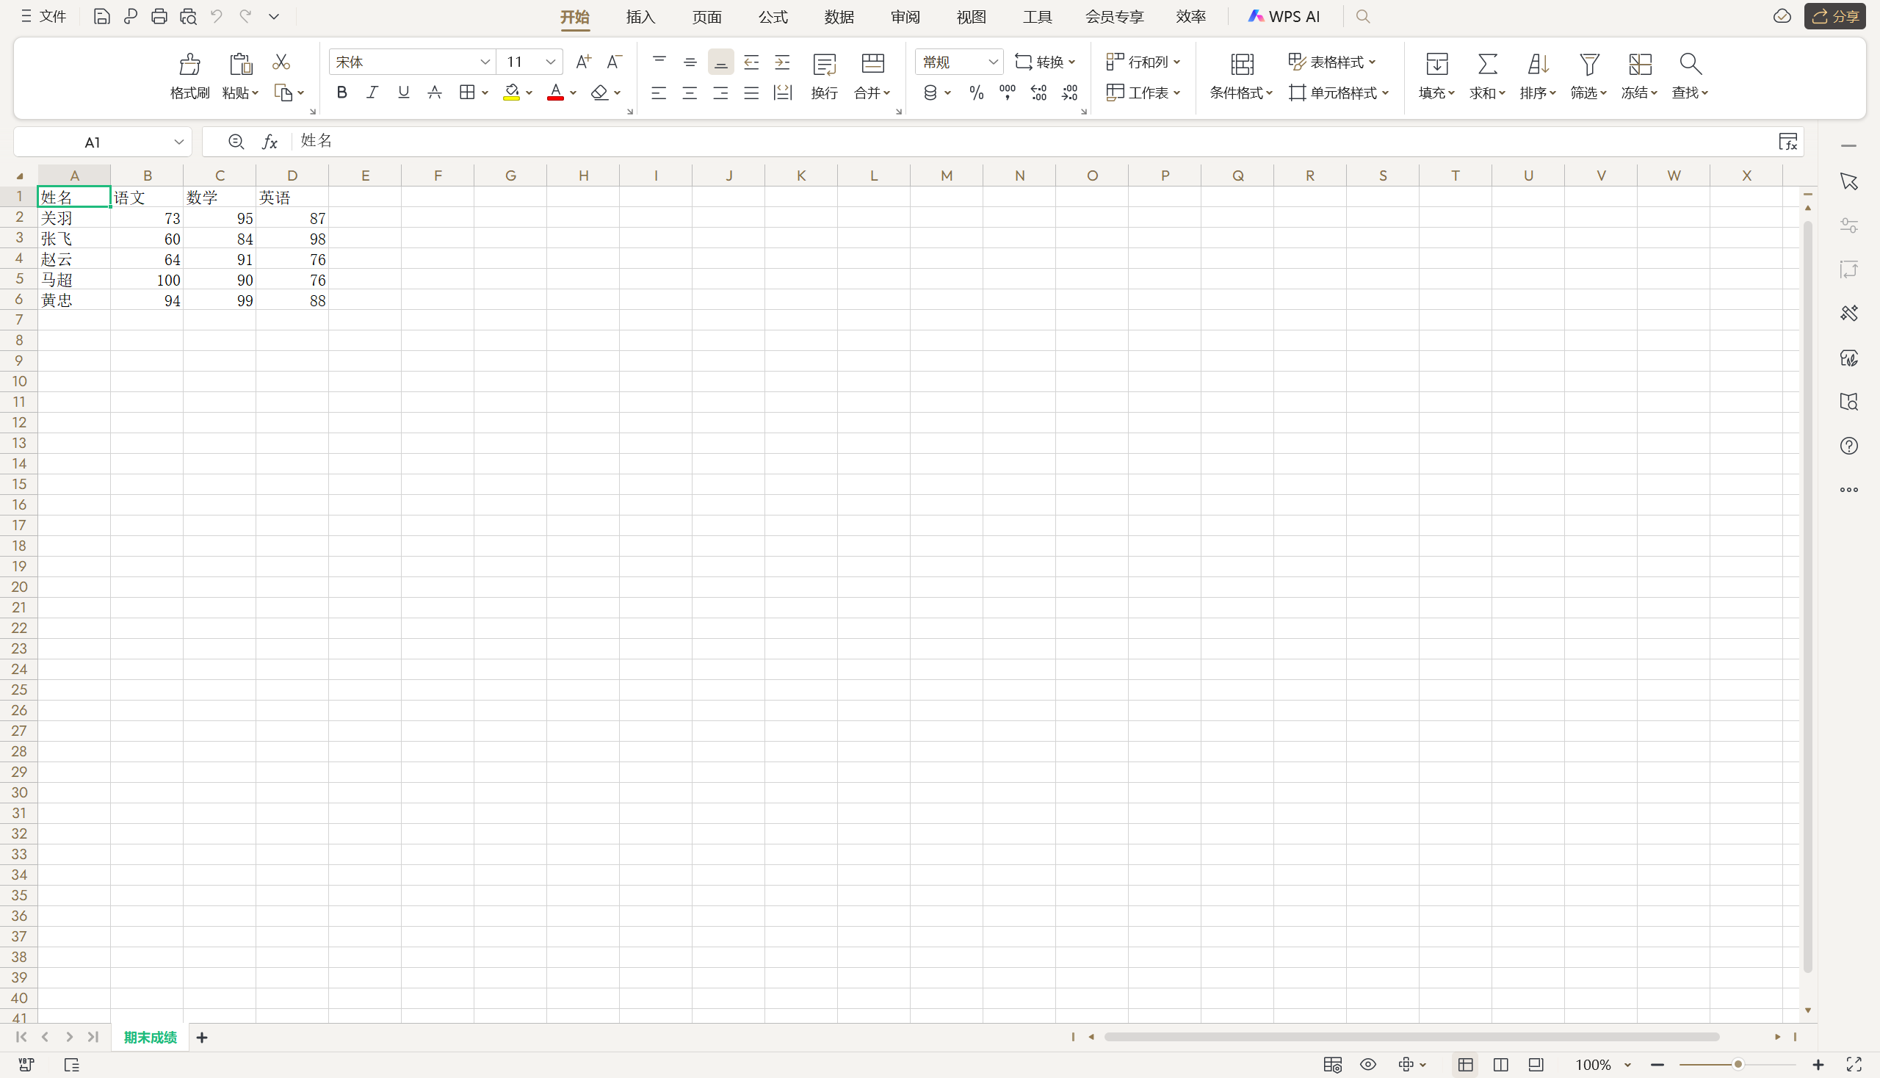Open the 公式 (Formulas) tab

click(773, 17)
